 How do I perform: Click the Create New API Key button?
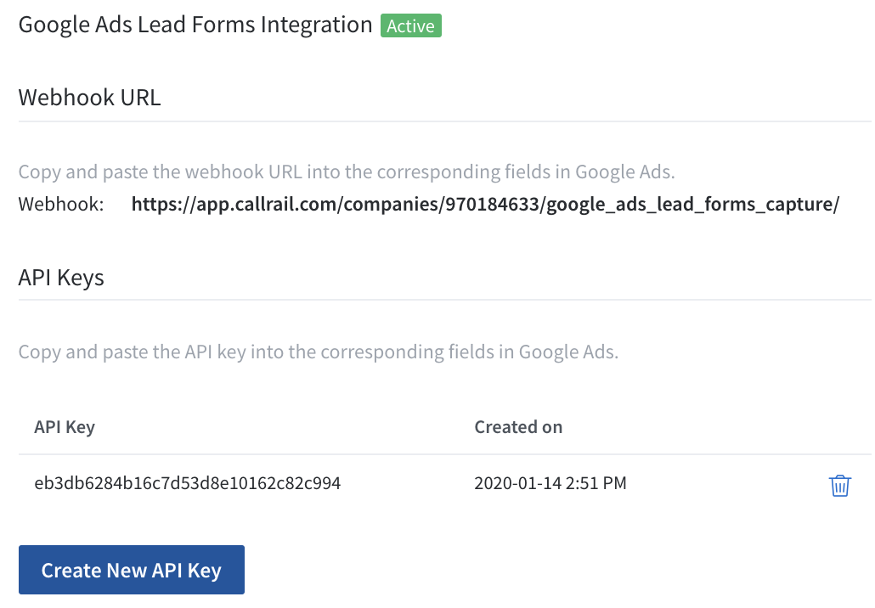coord(132,570)
